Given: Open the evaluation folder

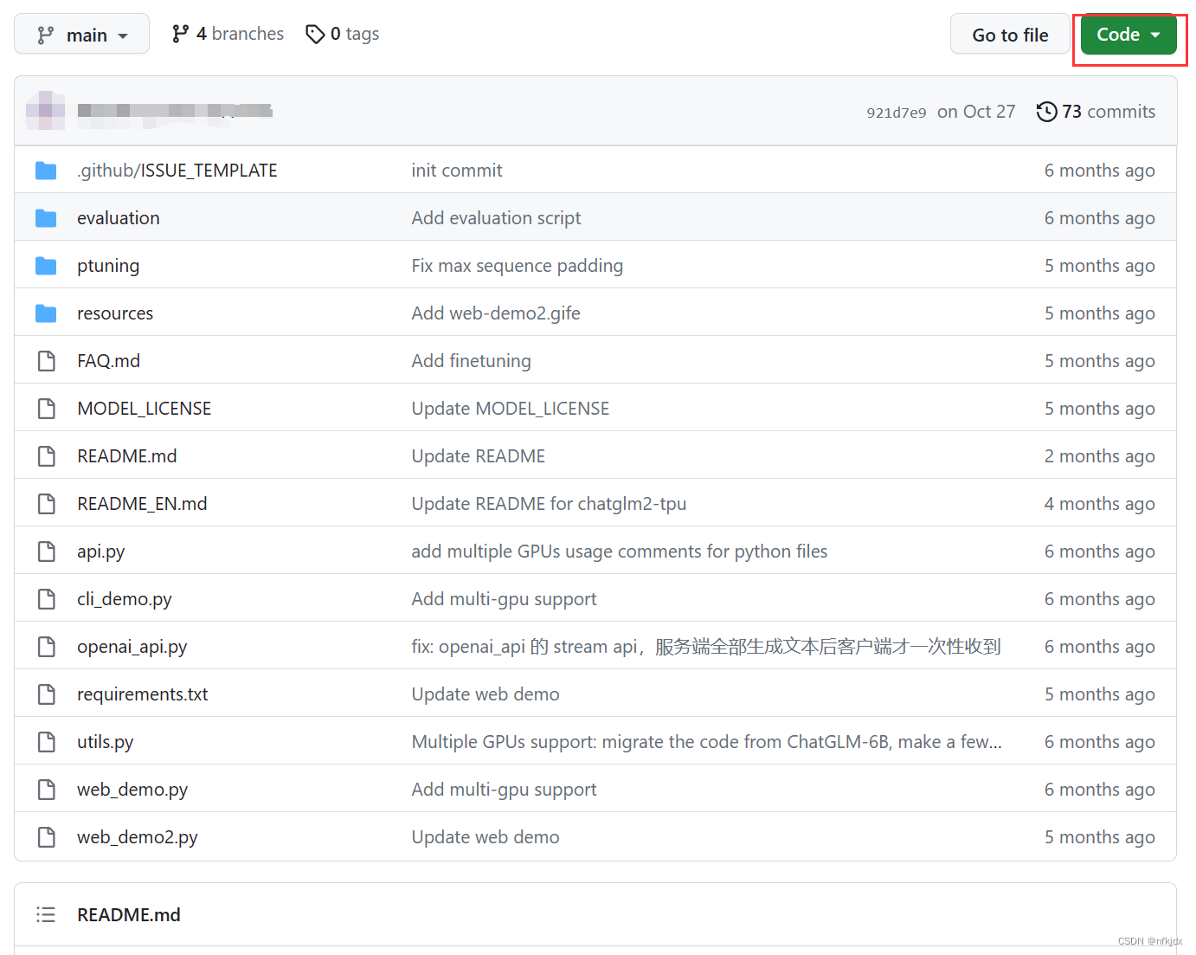Looking at the screenshot, I should click(x=119, y=218).
